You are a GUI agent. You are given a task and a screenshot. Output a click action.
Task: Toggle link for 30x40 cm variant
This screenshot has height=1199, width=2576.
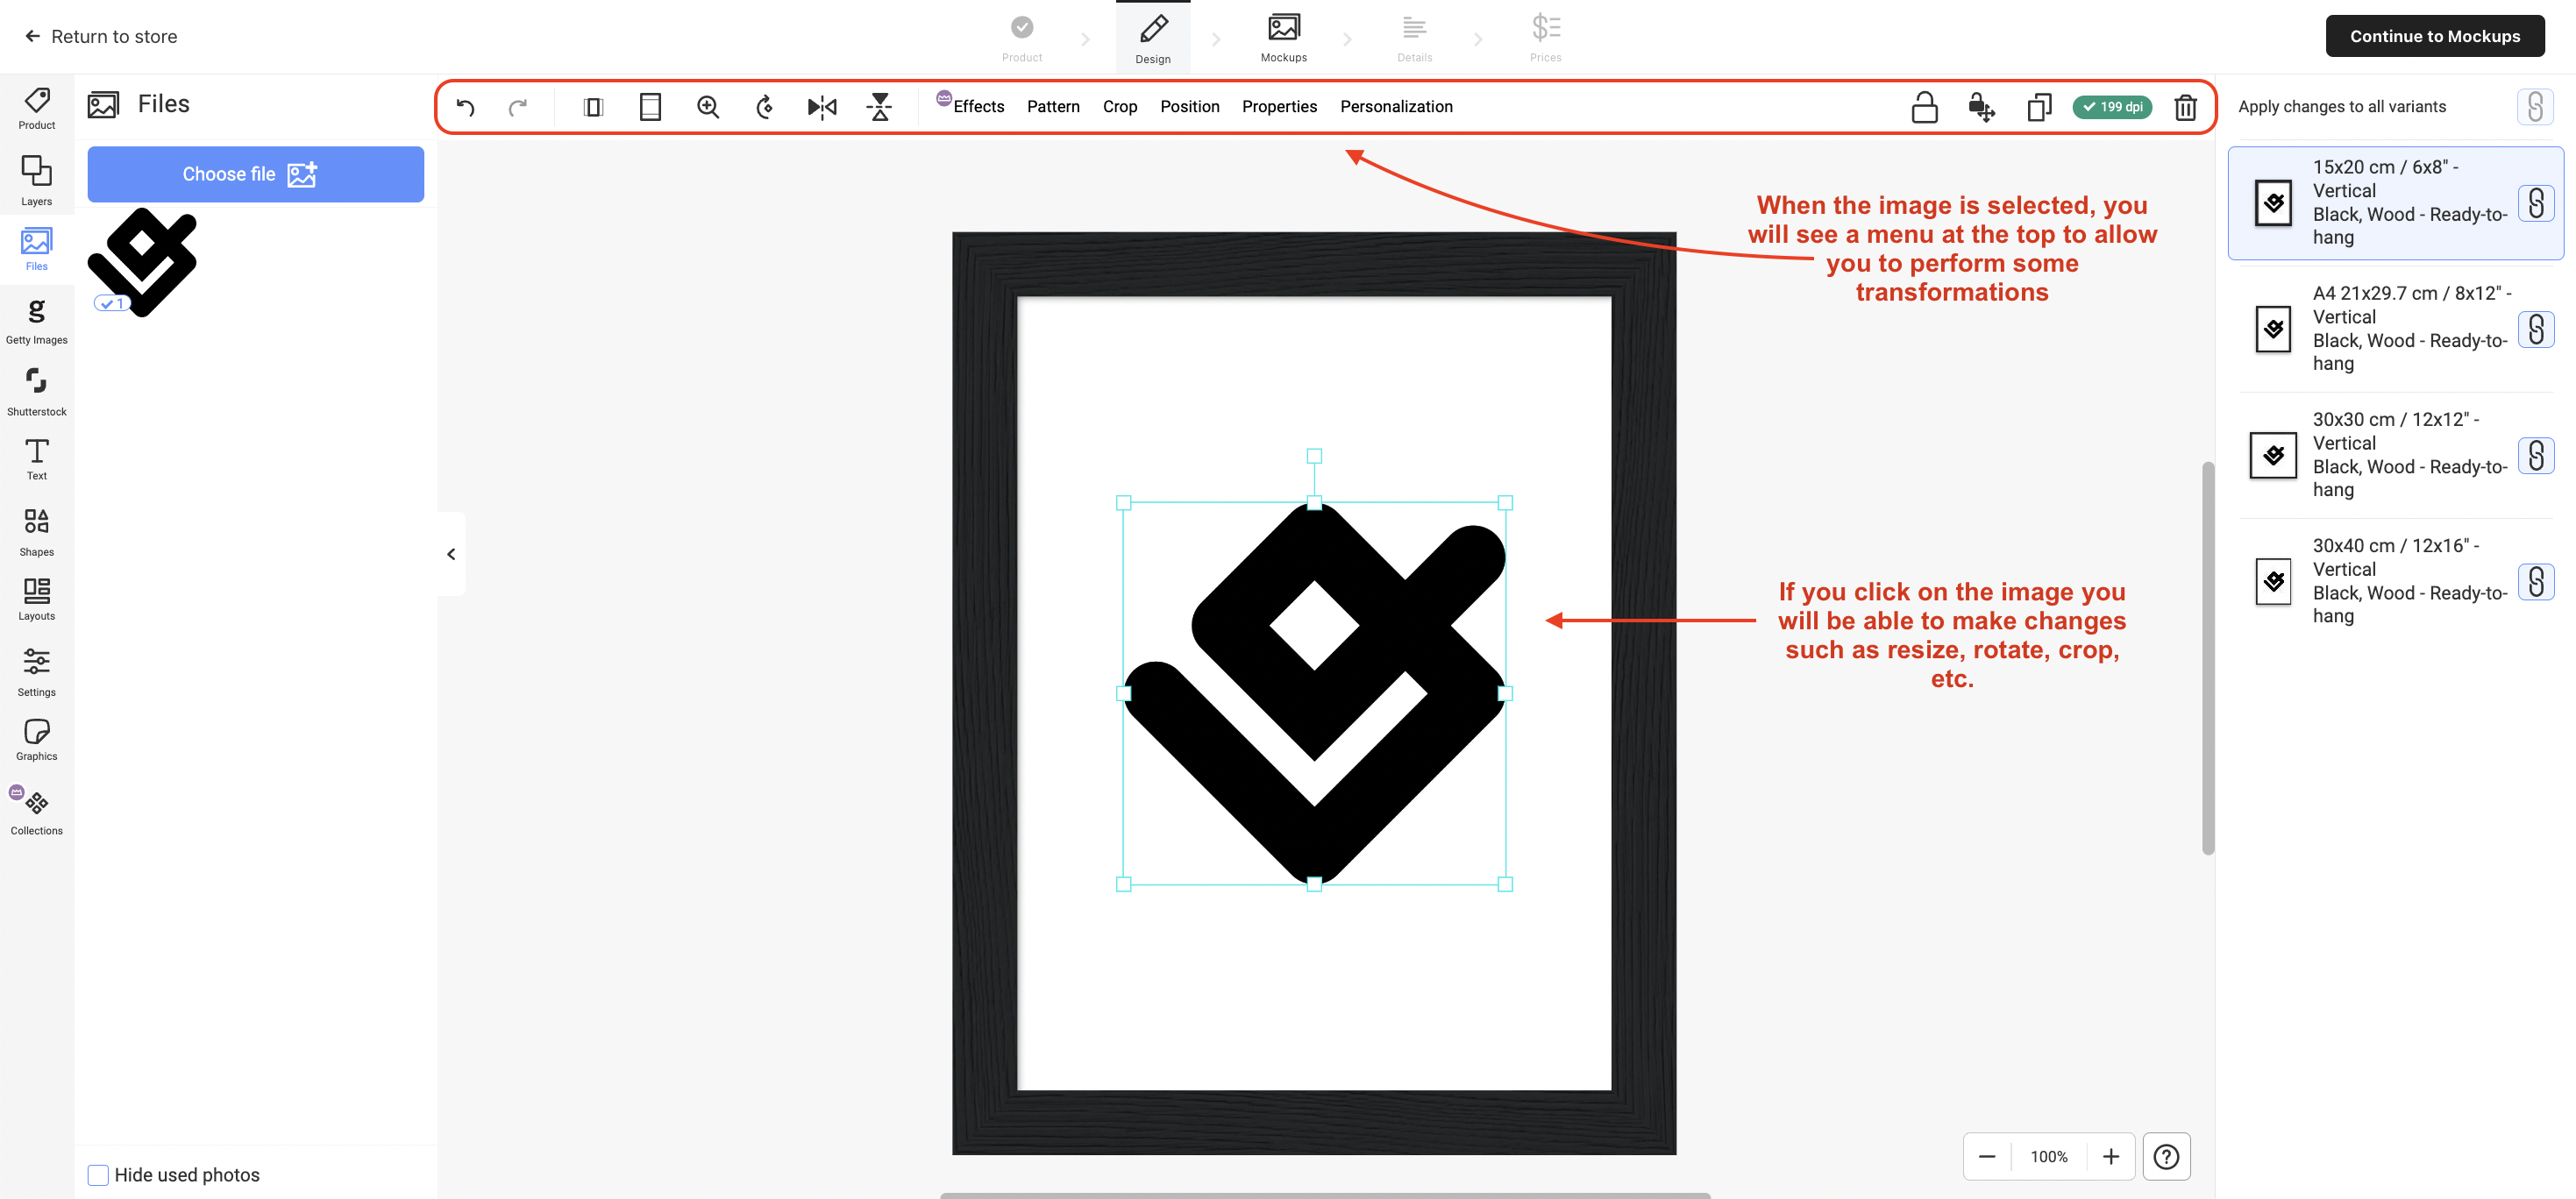point(2535,581)
